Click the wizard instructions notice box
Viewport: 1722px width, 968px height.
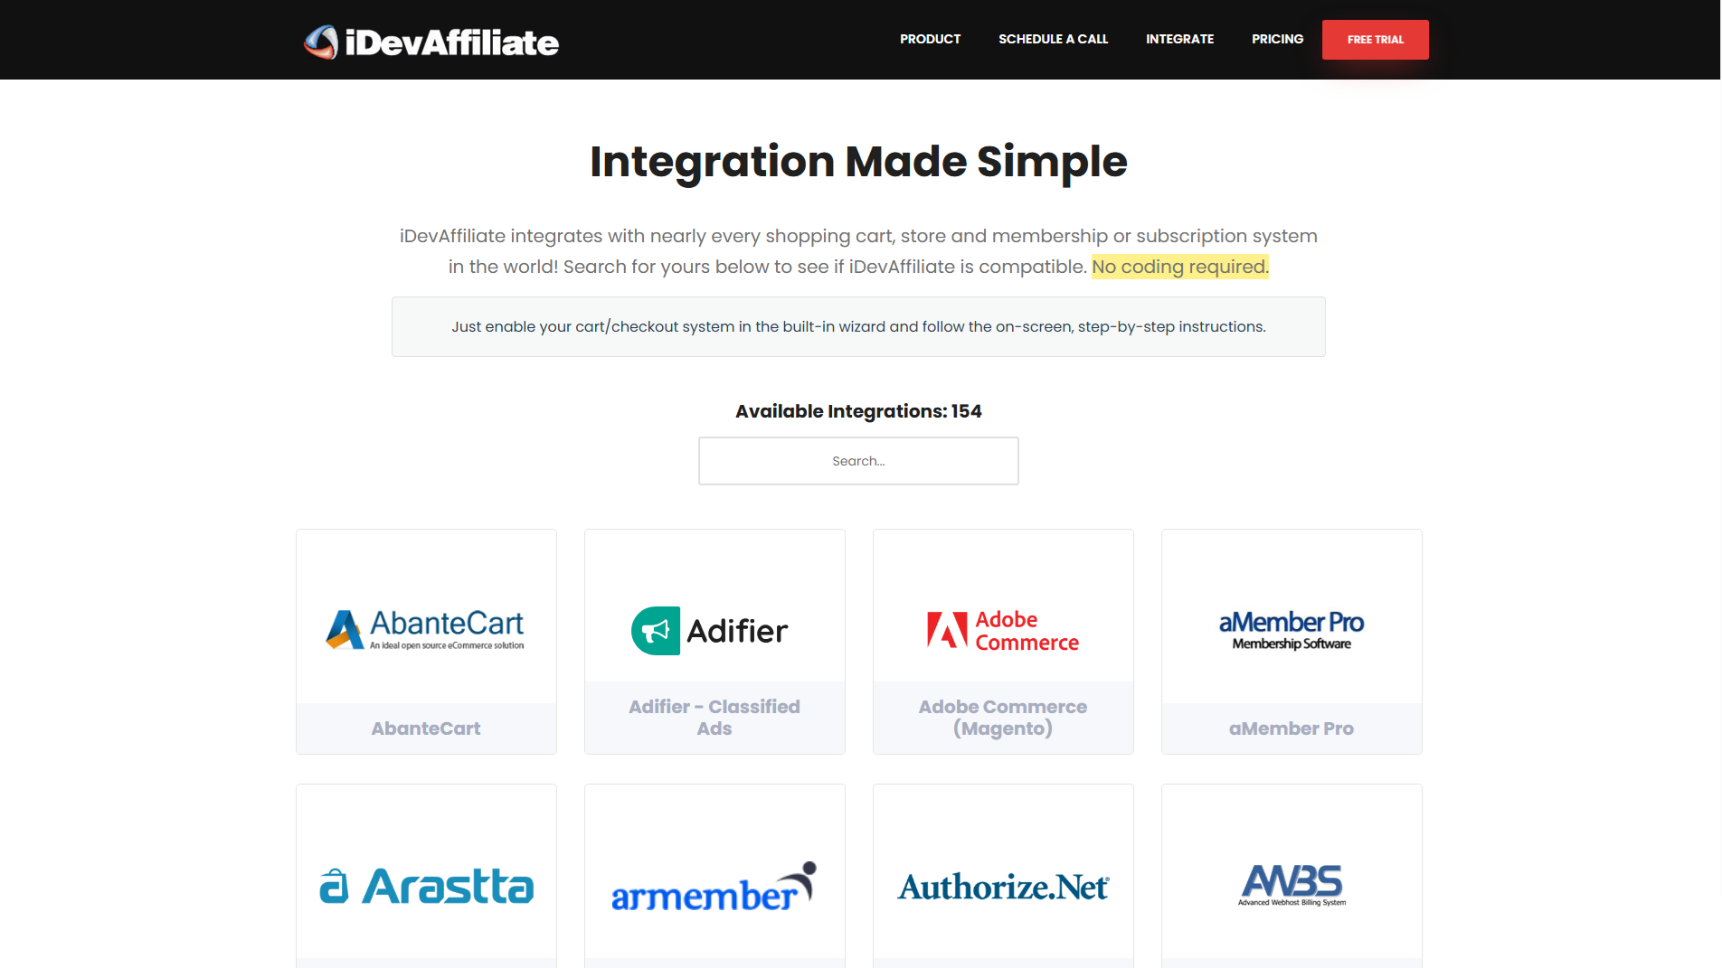858,326
